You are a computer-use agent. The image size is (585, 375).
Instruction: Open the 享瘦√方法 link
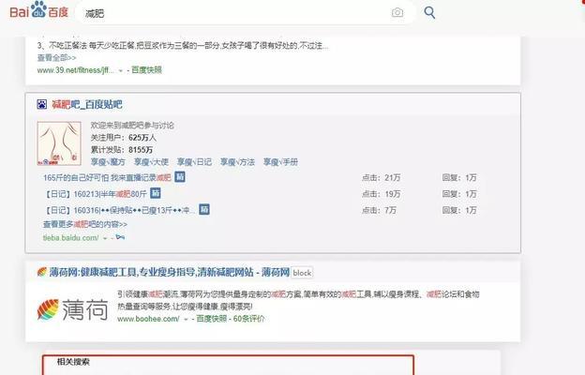point(237,162)
